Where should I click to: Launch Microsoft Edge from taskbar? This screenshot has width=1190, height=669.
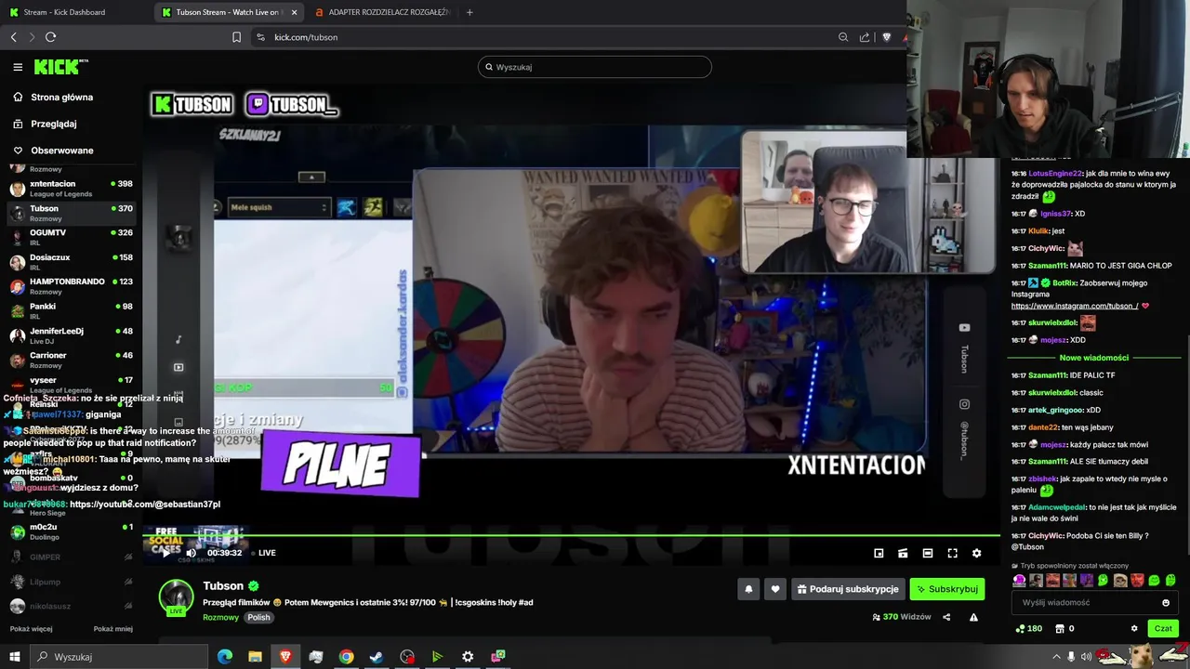click(x=224, y=657)
